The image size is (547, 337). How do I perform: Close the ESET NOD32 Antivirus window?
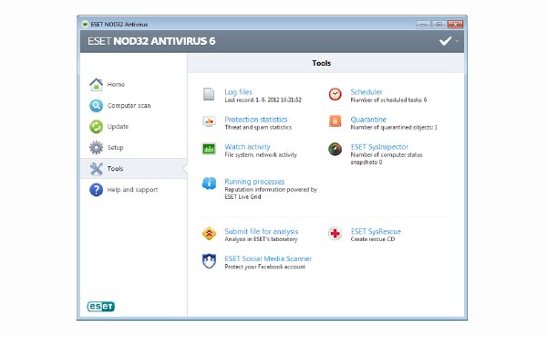(455, 25)
